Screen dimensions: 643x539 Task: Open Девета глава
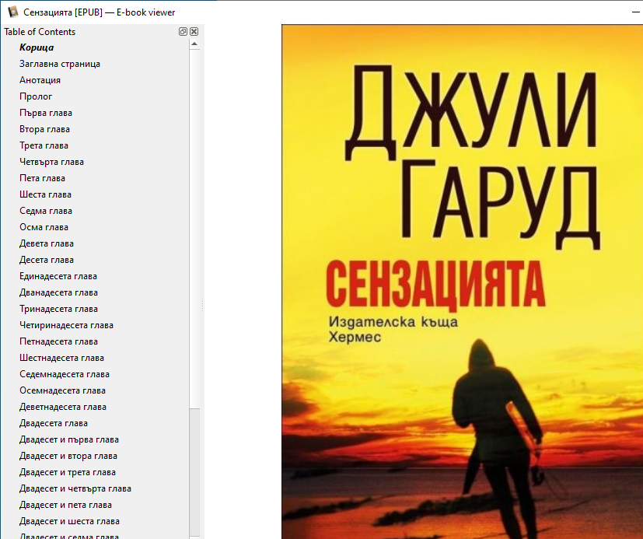coord(47,243)
